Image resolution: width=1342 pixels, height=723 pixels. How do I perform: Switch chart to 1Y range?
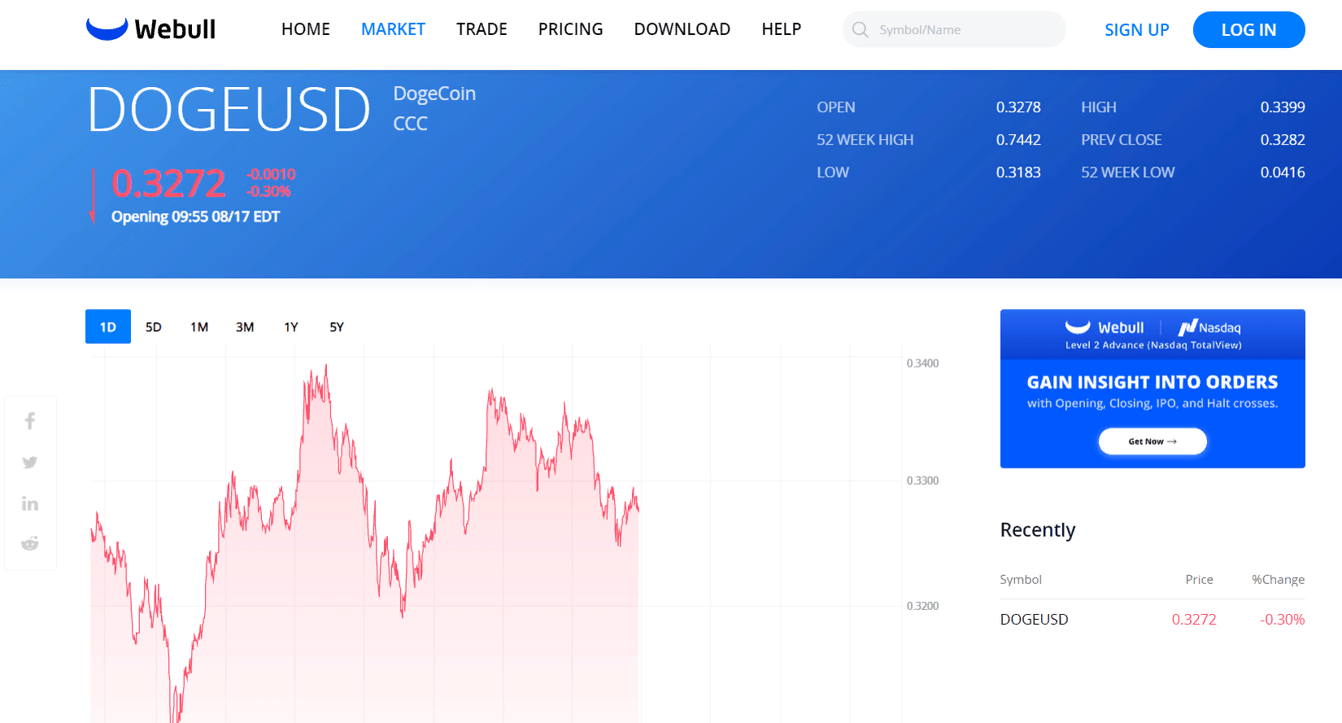point(291,327)
